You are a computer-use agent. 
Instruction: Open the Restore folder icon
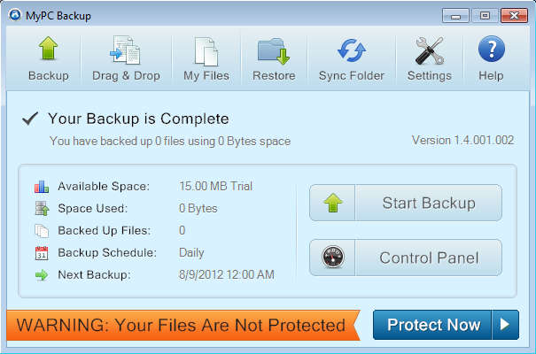coord(274,50)
